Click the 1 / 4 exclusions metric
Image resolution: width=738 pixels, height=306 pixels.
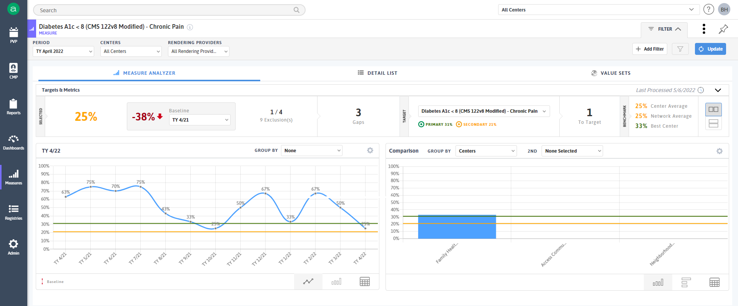click(276, 115)
